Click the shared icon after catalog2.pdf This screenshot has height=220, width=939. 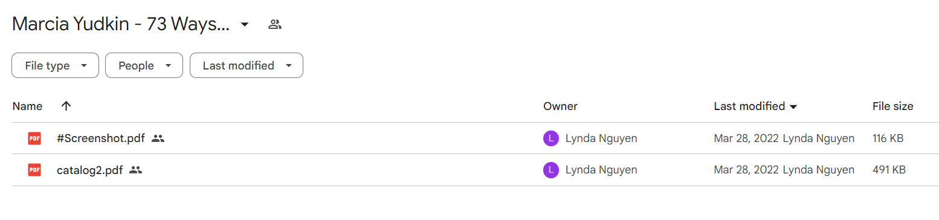tap(136, 170)
